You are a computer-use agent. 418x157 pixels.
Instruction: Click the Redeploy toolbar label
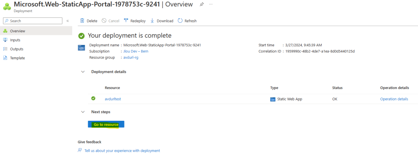click(138, 21)
